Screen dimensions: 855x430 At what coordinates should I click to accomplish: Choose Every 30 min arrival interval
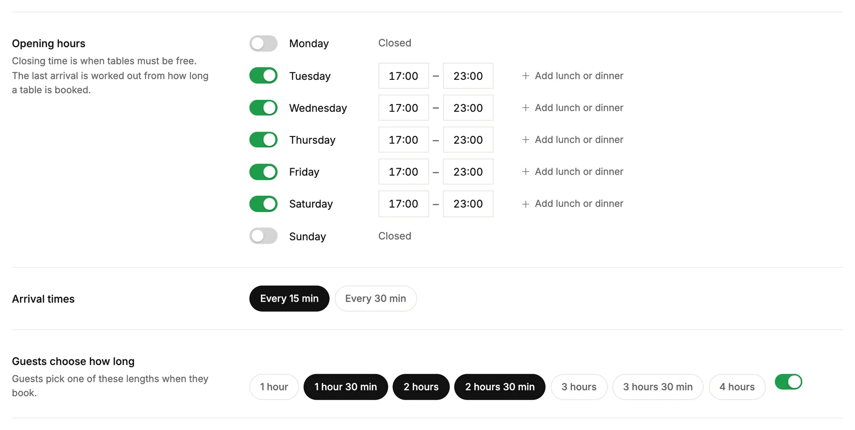point(376,298)
